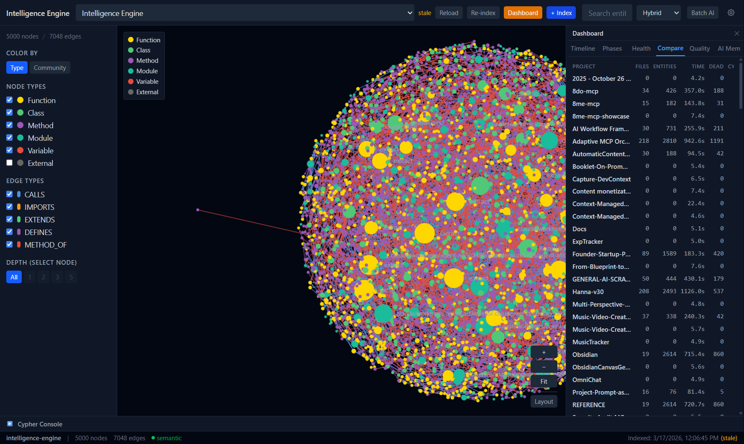
Task: Click the isolated node left of the graph
Action: click(198, 210)
